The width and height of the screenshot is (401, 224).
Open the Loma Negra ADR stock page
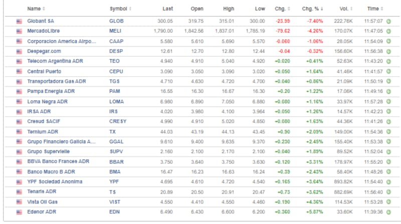[x=47, y=101]
